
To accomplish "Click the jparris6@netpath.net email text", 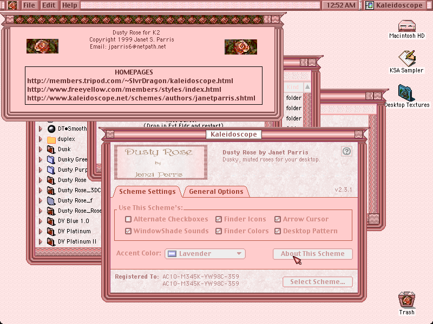I will [x=137, y=46].
